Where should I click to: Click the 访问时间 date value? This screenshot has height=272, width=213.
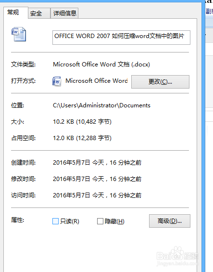[x=97, y=195]
